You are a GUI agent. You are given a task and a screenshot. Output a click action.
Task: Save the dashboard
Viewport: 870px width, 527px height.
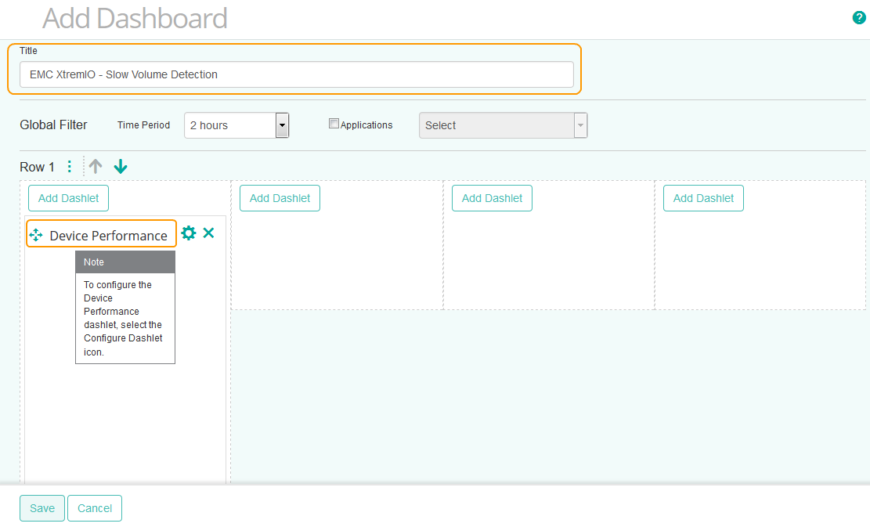click(x=42, y=508)
